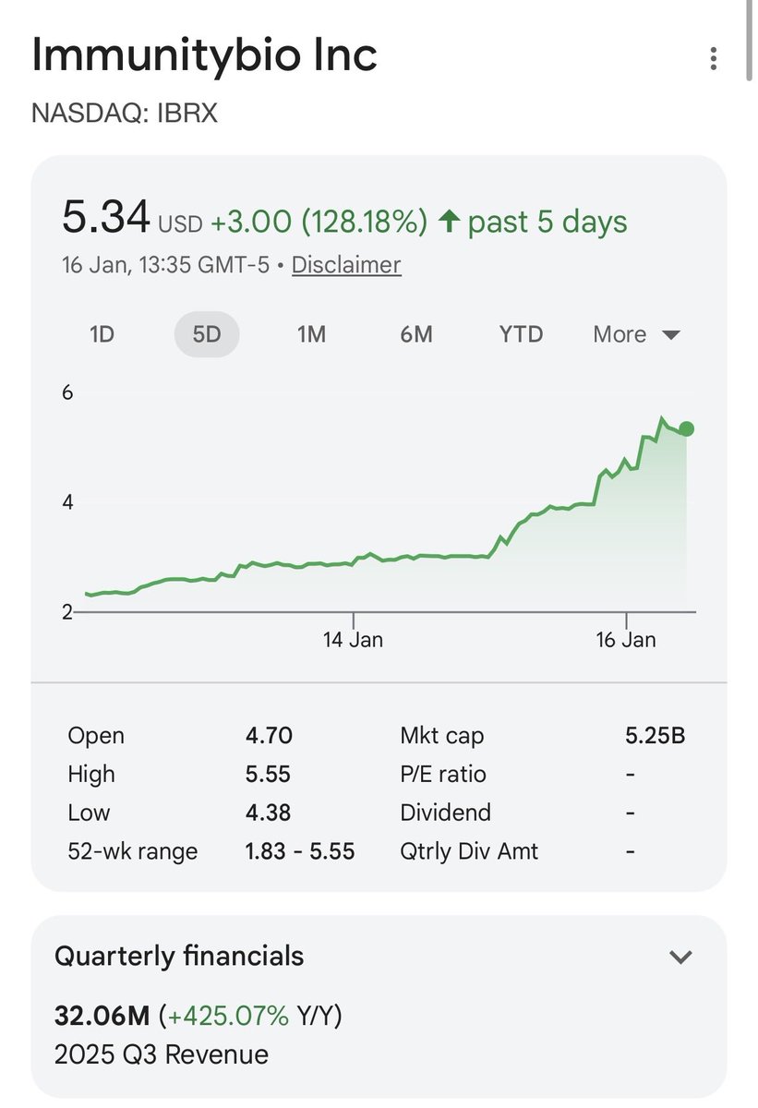Viewport: 758px width, 1108px height.
Task: Click the High value 5.55
Action: tap(269, 775)
